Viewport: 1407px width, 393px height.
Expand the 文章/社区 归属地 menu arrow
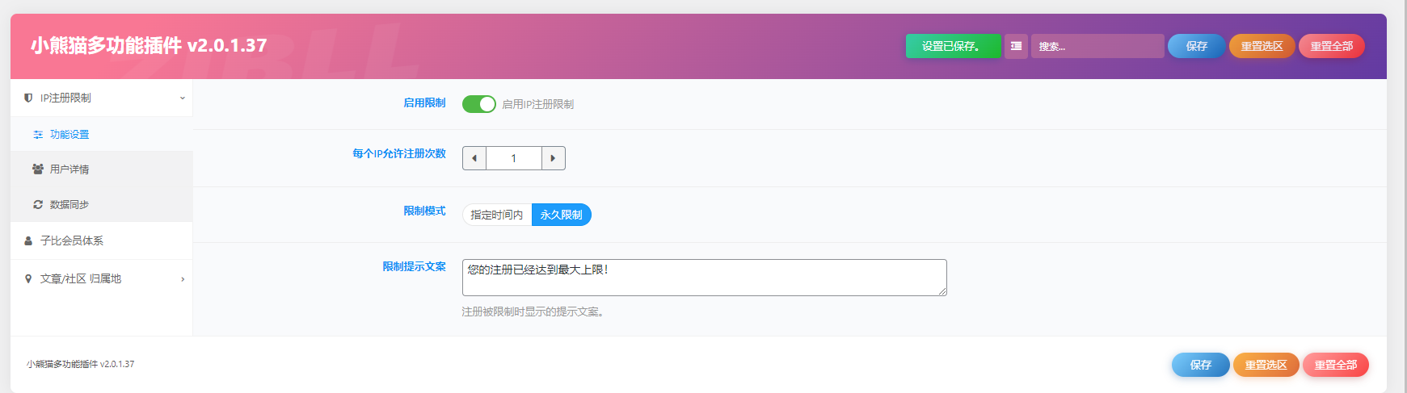(x=183, y=279)
